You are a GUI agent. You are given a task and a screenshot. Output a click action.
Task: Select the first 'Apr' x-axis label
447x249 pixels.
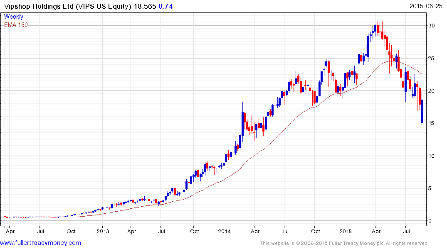point(10,232)
